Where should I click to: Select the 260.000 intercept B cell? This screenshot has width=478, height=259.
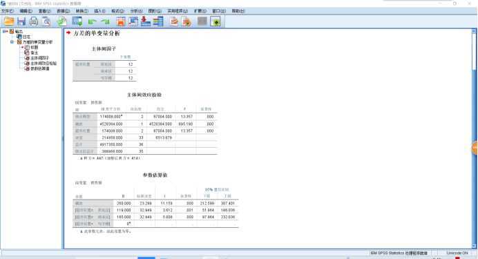tap(124, 203)
